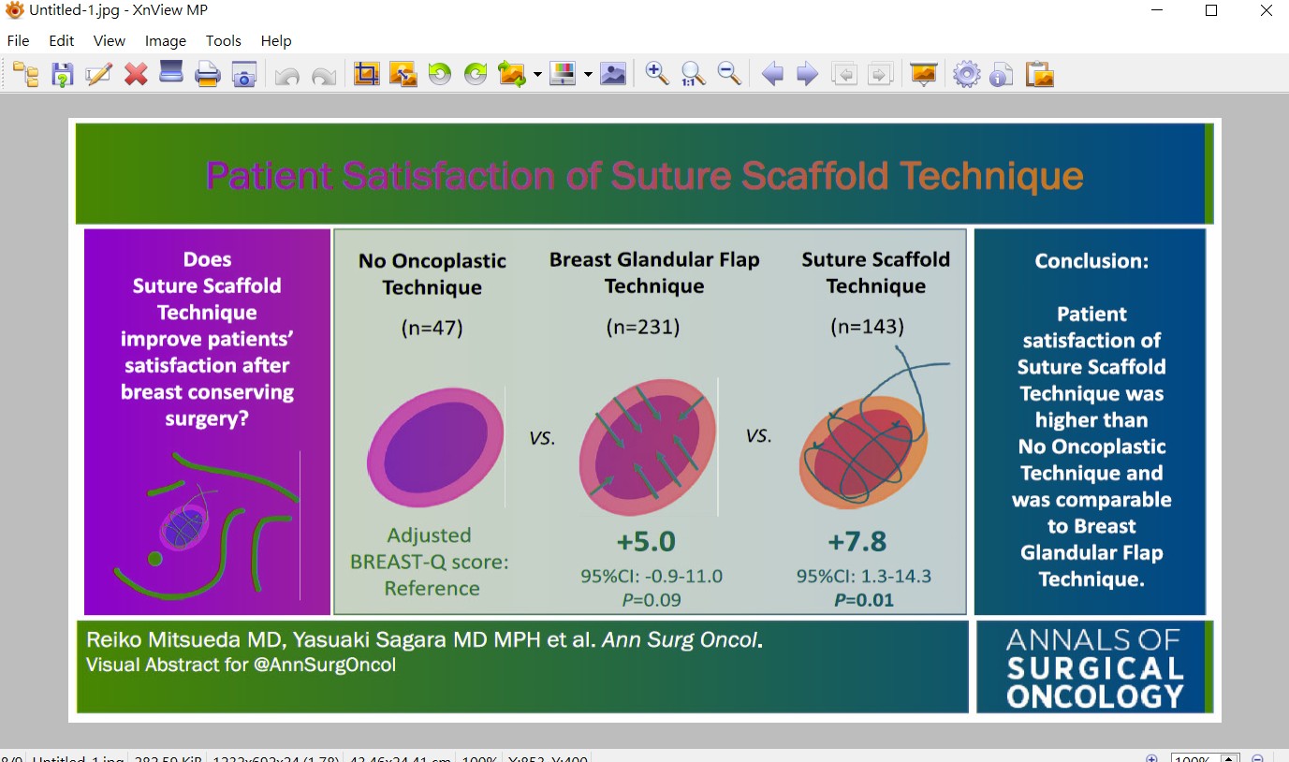
Task: Open the View menu
Action: (109, 41)
